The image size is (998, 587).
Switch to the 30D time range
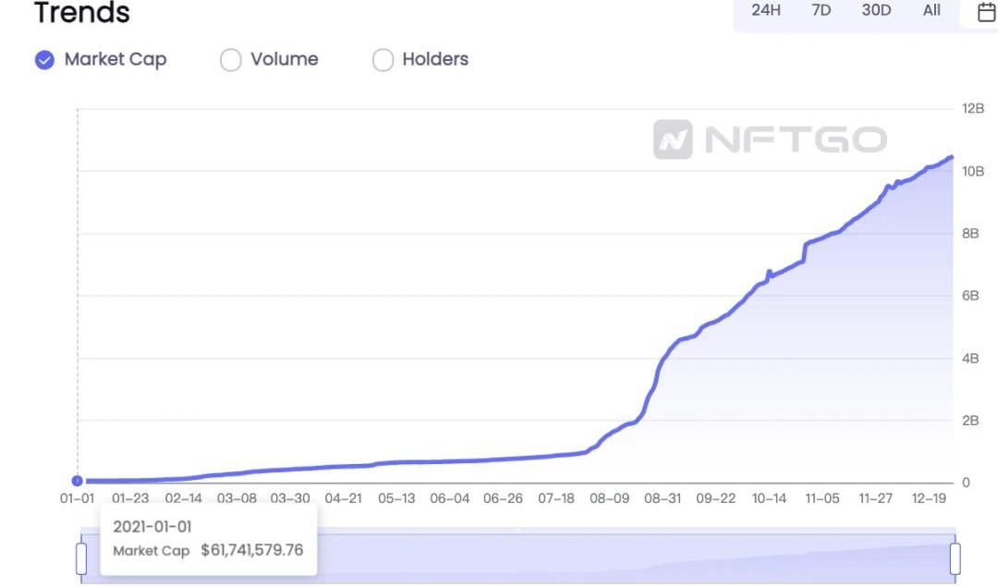click(876, 10)
